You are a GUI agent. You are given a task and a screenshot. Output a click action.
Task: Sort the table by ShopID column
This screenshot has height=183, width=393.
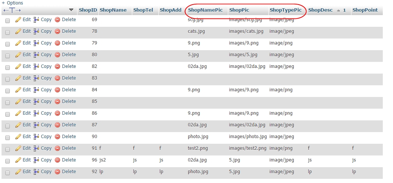click(88, 10)
